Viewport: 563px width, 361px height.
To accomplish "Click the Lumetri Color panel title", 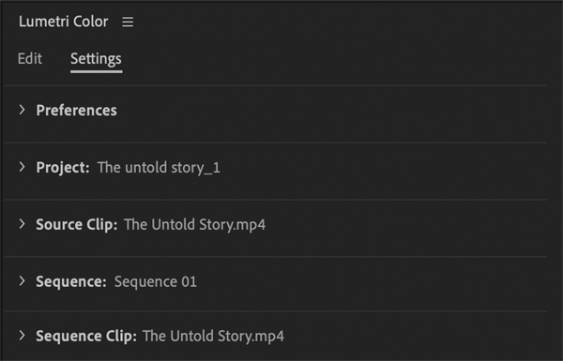I will (63, 22).
